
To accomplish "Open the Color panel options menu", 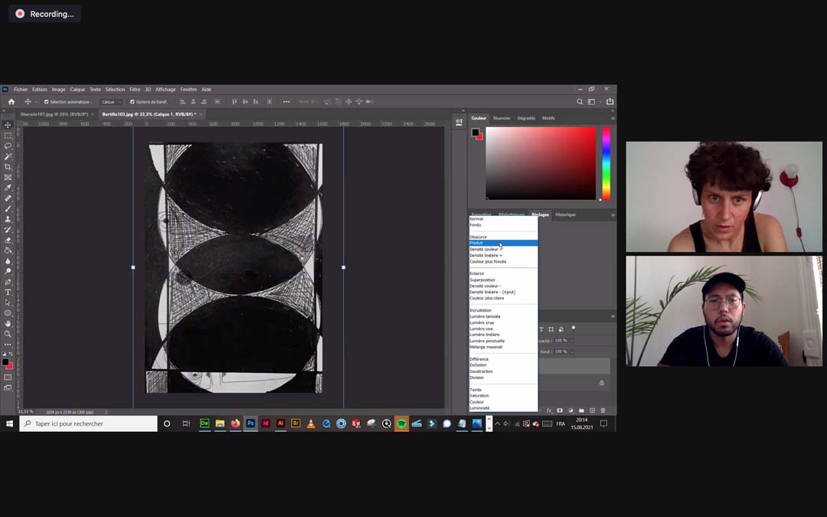I will click(613, 118).
